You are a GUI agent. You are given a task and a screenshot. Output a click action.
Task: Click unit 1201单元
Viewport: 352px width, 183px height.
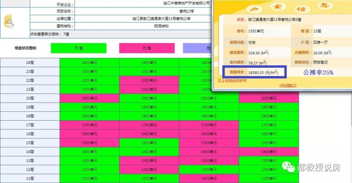click(x=90, y=170)
